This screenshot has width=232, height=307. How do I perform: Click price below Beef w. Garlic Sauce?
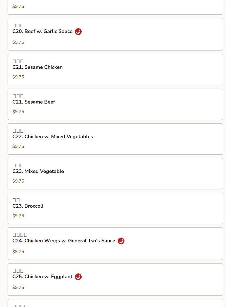pyautogui.click(x=18, y=42)
